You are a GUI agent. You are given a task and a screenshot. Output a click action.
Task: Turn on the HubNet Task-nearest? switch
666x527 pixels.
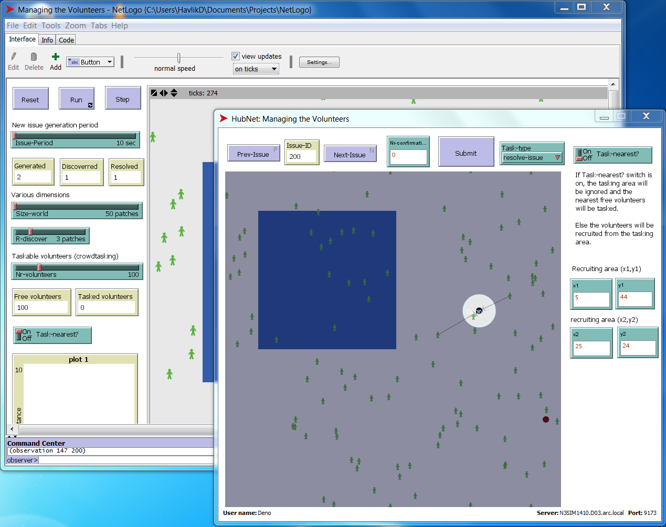click(578, 155)
